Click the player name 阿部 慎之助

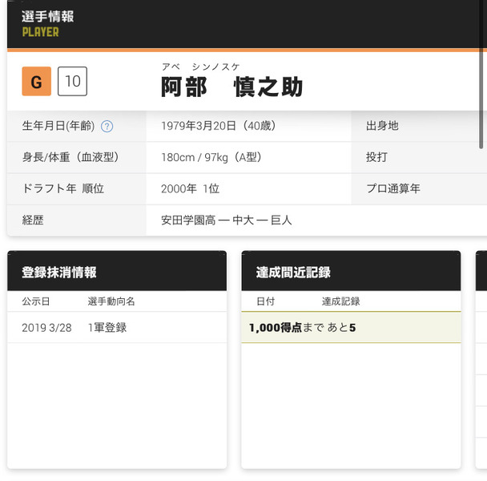point(231,87)
